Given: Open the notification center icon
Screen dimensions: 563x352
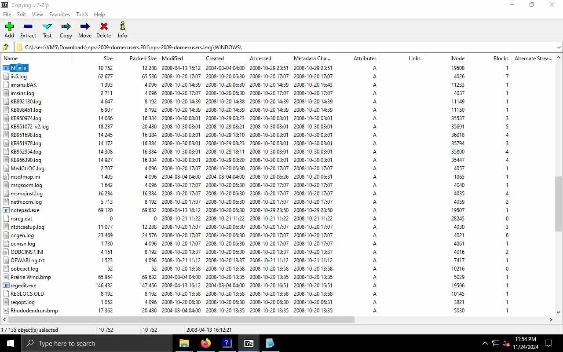Looking at the screenshot, I should click(548, 343).
